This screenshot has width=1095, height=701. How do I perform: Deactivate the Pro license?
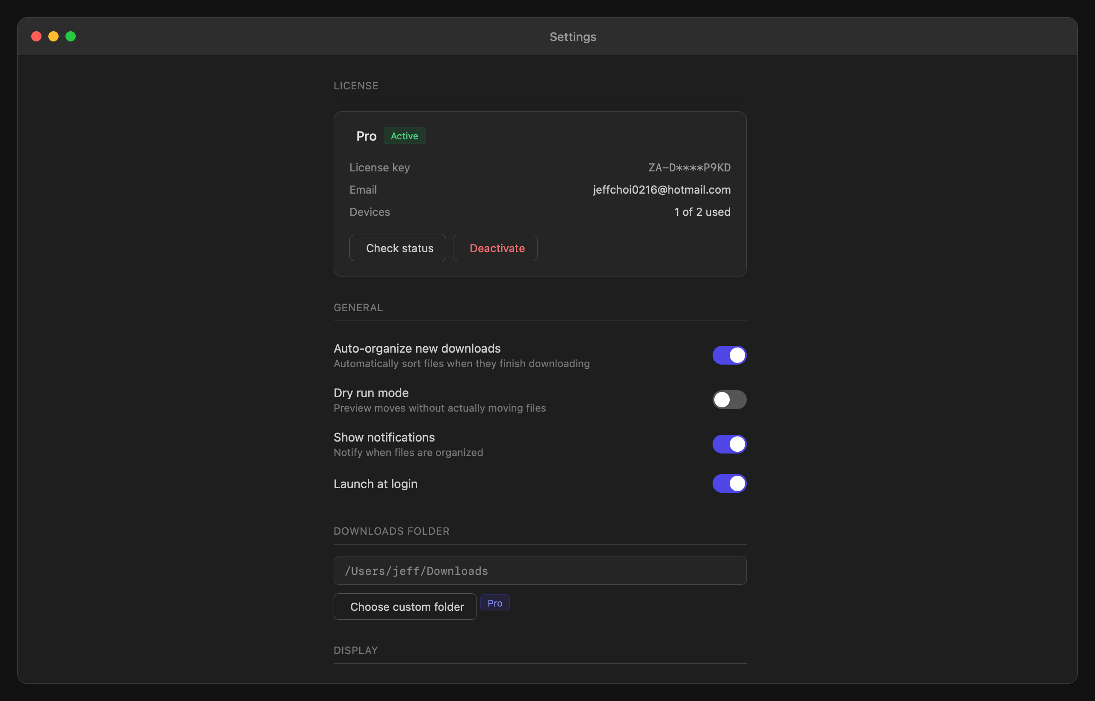pyautogui.click(x=495, y=248)
